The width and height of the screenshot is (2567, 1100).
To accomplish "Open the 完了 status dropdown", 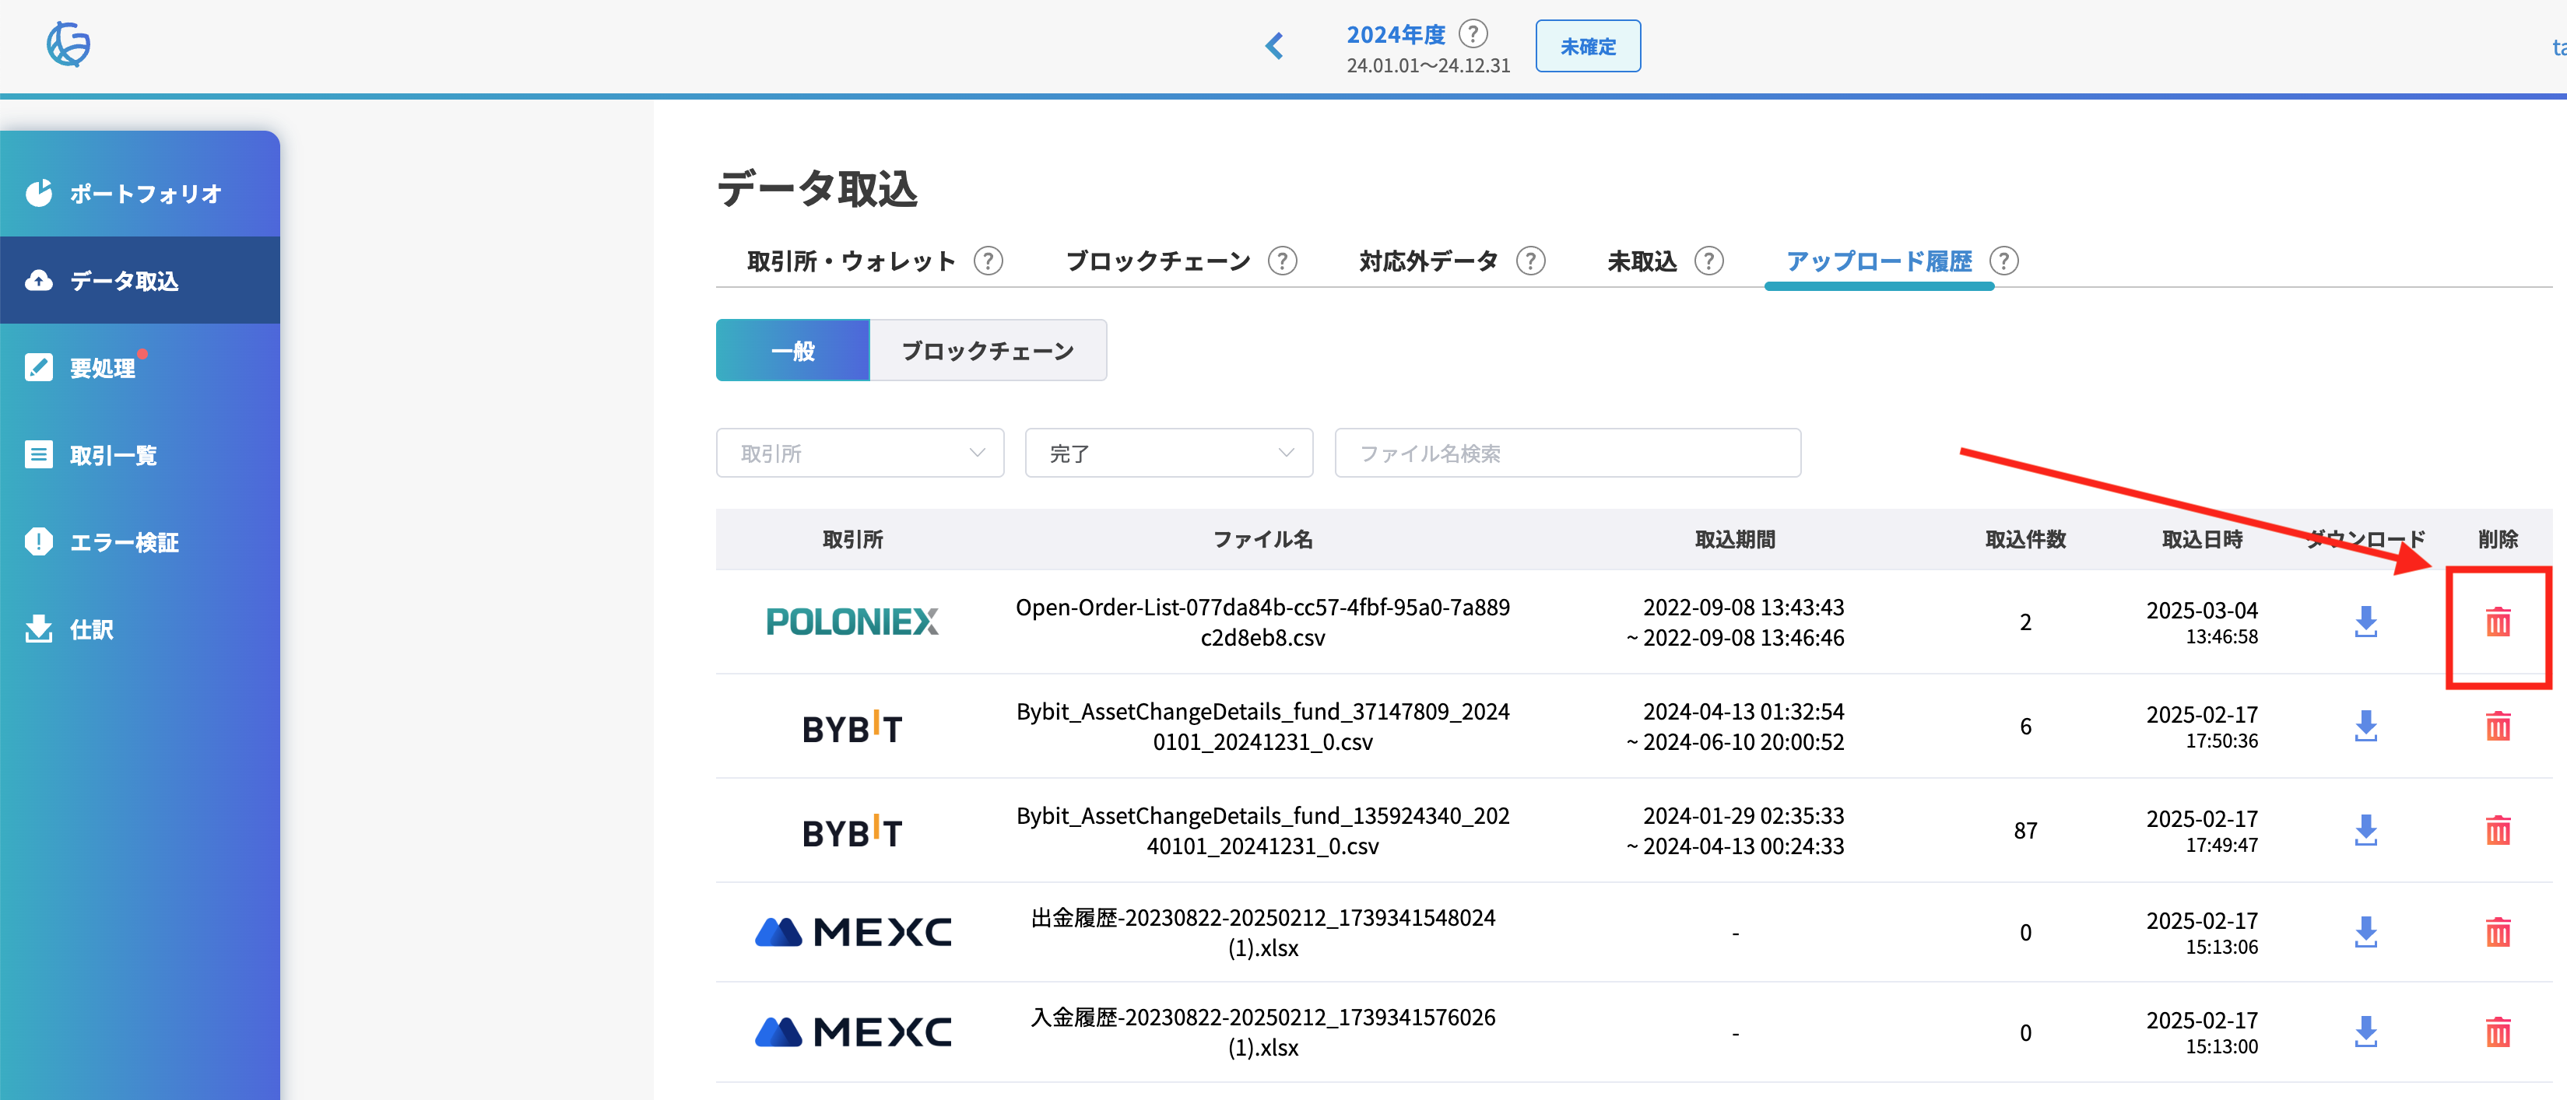I will coord(1169,454).
